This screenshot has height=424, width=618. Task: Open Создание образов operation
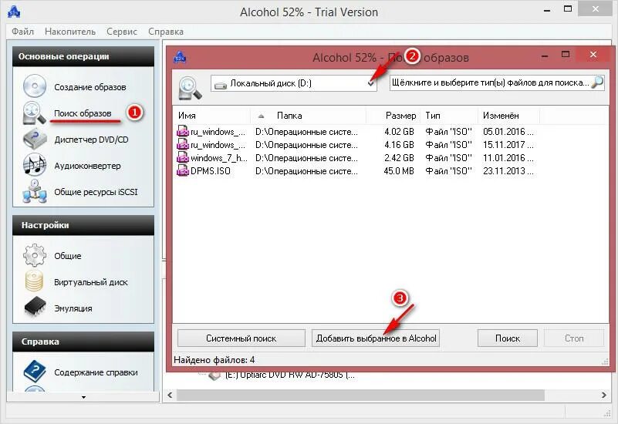point(90,87)
